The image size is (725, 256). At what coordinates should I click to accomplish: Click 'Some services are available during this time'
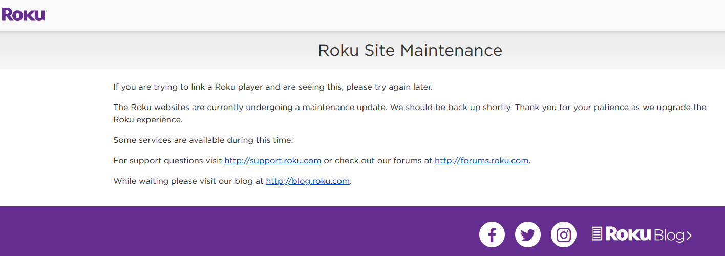point(203,140)
